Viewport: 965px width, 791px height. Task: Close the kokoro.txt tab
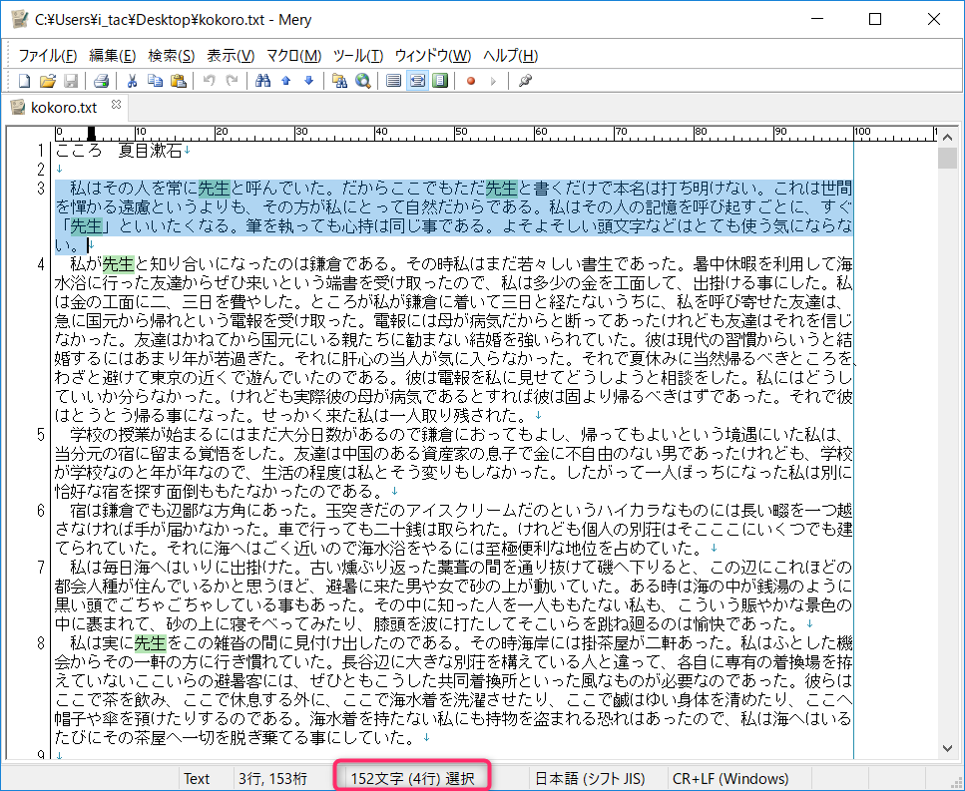[x=116, y=105]
